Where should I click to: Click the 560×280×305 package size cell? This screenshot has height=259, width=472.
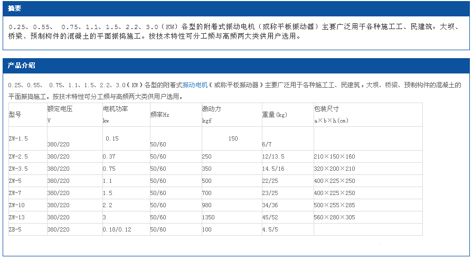pos(335,217)
